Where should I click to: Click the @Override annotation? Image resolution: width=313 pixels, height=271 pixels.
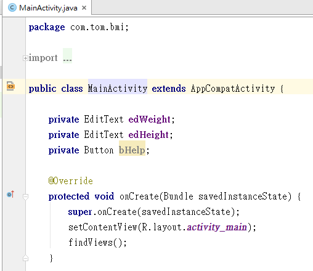(71, 181)
